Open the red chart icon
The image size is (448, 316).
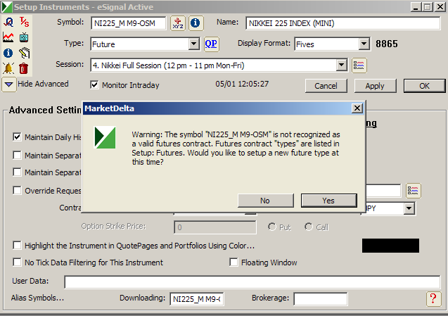point(8,37)
